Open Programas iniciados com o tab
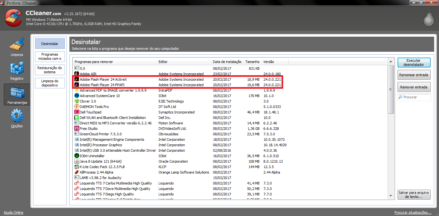The width and height of the screenshot is (439, 216). click(50, 57)
